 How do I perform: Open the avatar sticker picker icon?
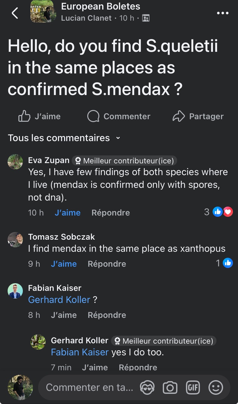(147, 387)
